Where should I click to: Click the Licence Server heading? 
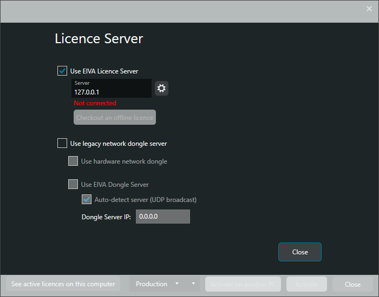click(99, 38)
